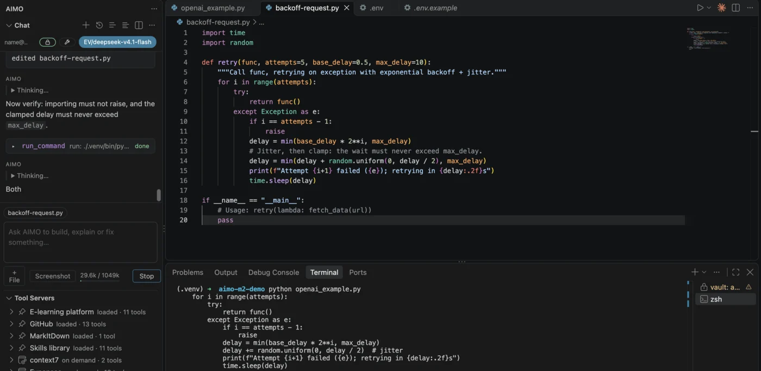Image resolution: width=761 pixels, height=371 pixels.
Task: Expand the MarkItDown tool server
Action: point(11,336)
